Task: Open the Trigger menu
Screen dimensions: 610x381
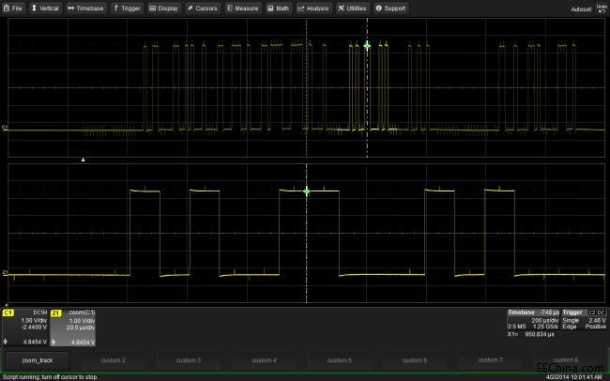Action: (128, 8)
